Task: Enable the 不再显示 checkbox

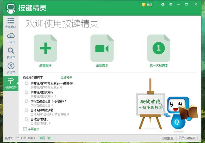Action: [25, 129]
